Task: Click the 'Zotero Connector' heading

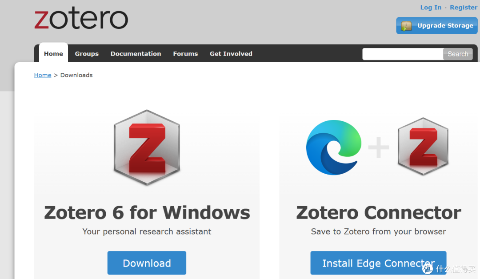Action: click(379, 212)
